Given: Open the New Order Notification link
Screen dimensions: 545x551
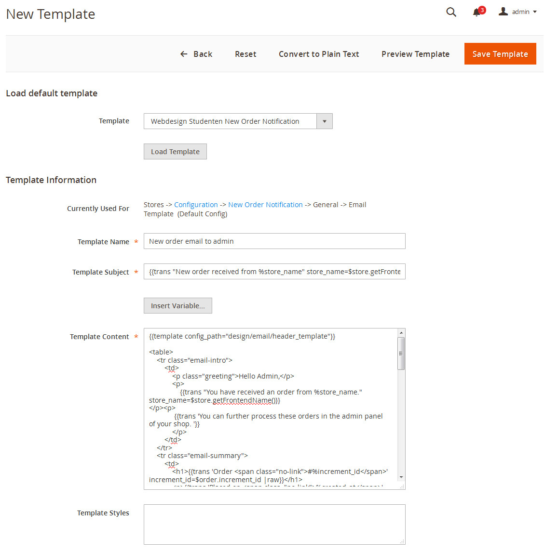Looking at the screenshot, I should pos(265,205).
